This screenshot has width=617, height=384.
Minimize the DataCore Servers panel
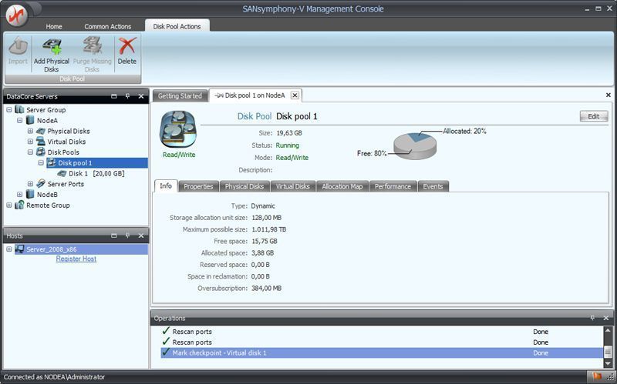pyautogui.click(x=113, y=96)
